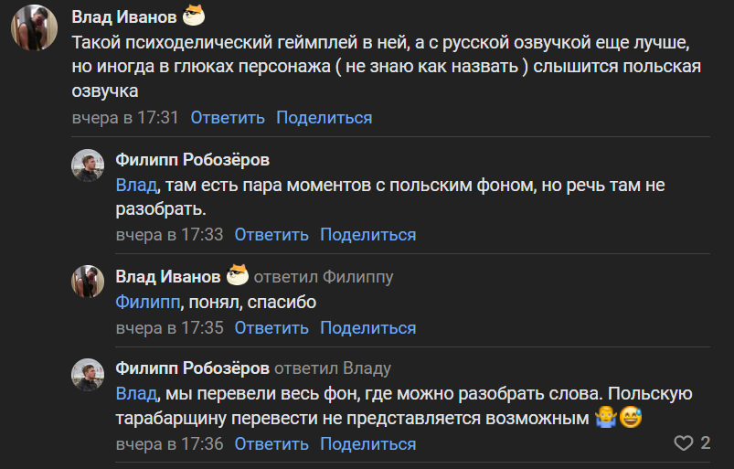Like the last comment with the heart icon
This screenshot has height=469, width=734.
(x=683, y=443)
